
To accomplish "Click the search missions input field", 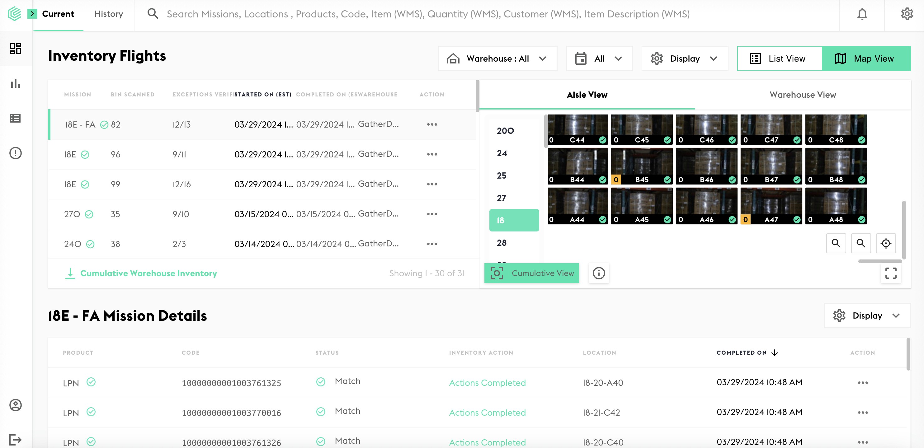I will coord(428,14).
